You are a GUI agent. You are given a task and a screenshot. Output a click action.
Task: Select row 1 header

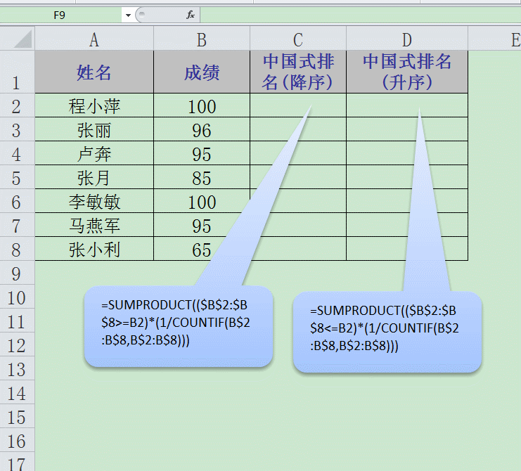[x=18, y=72]
